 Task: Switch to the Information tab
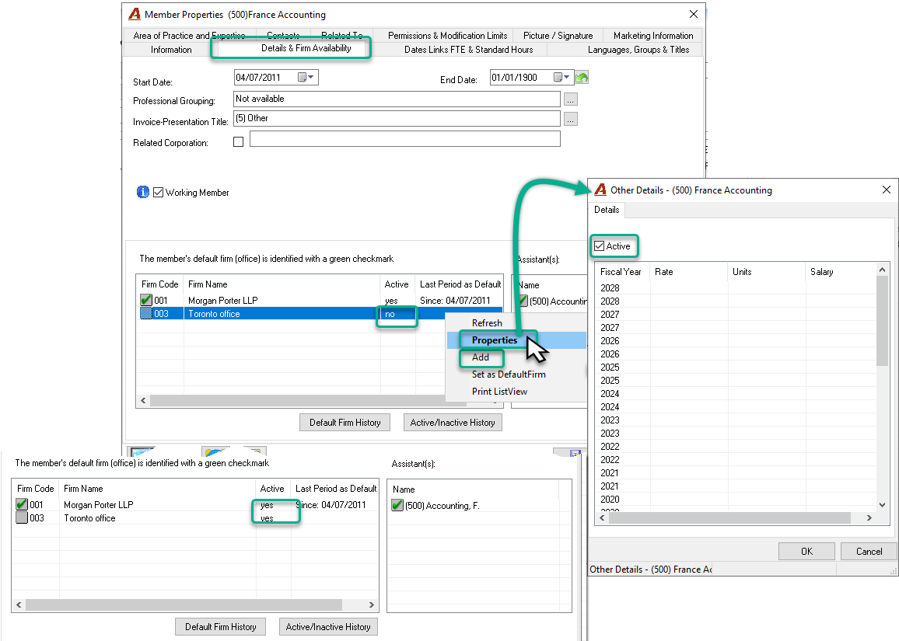coord(171,50)
